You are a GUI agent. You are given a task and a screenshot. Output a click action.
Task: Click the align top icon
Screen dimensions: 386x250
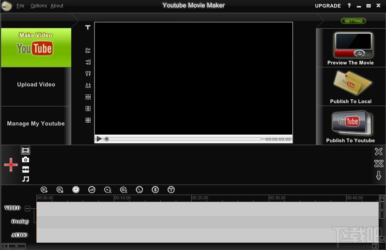[88, 74]
